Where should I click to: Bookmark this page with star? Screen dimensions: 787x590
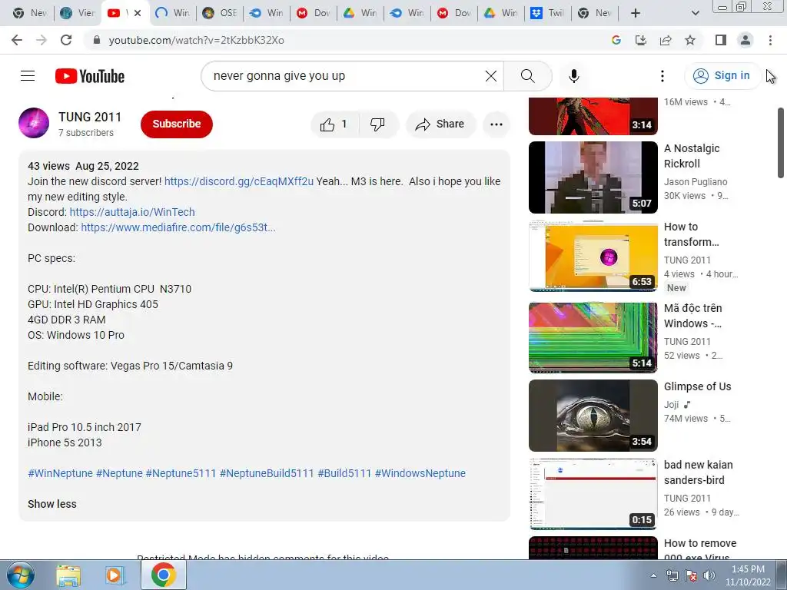pos(690,40)
